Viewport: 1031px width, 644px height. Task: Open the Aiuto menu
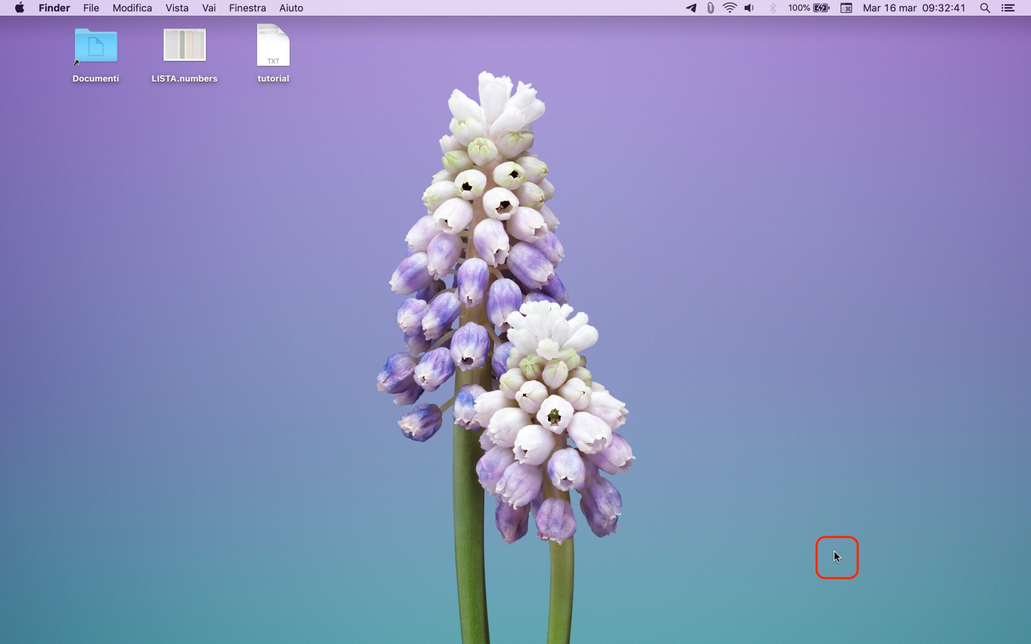(291, 8)
